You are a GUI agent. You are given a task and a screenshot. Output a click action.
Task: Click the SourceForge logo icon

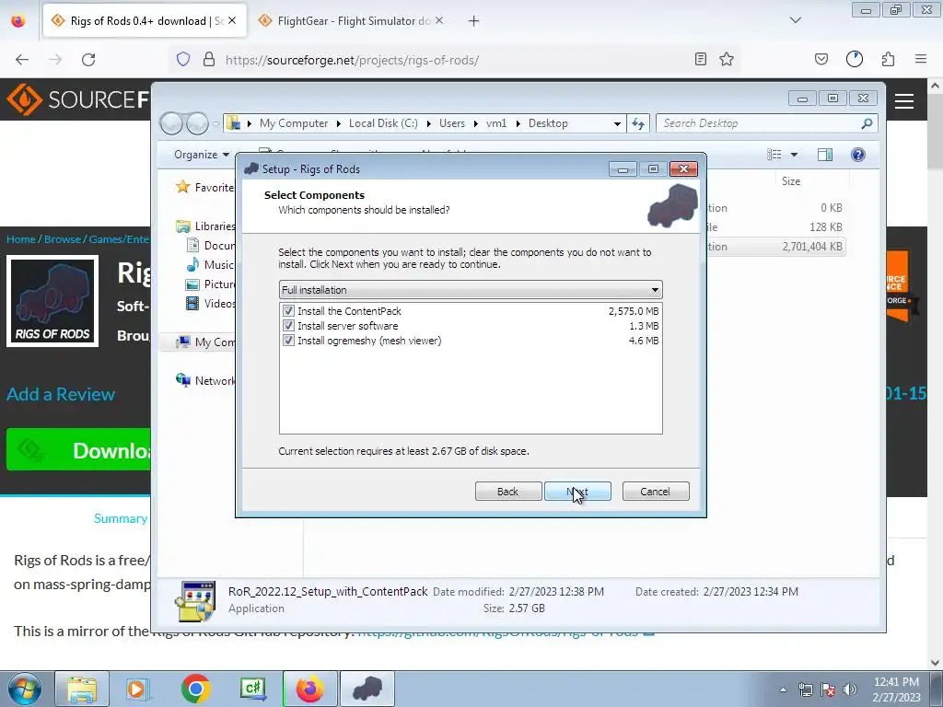24,99
